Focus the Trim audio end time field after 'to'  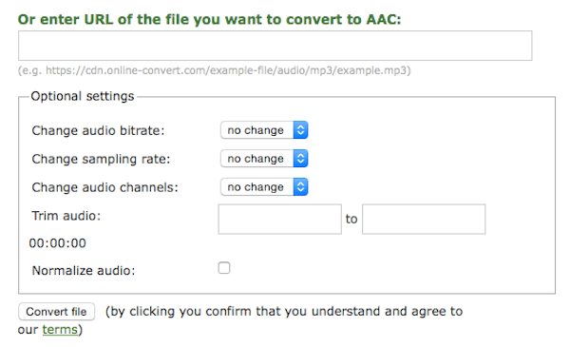click(x=424, y=219)
